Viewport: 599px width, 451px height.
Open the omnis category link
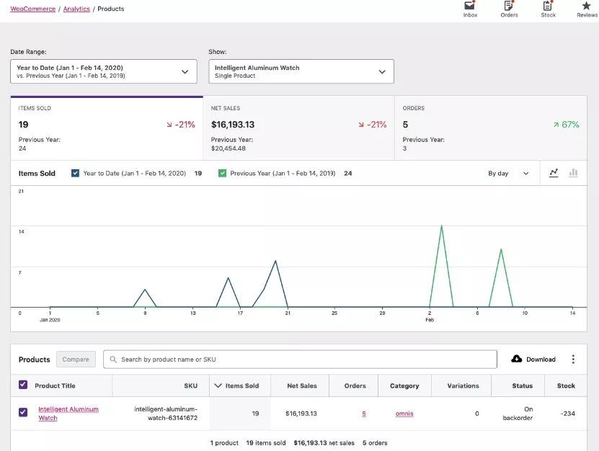[x=404, y=413]
